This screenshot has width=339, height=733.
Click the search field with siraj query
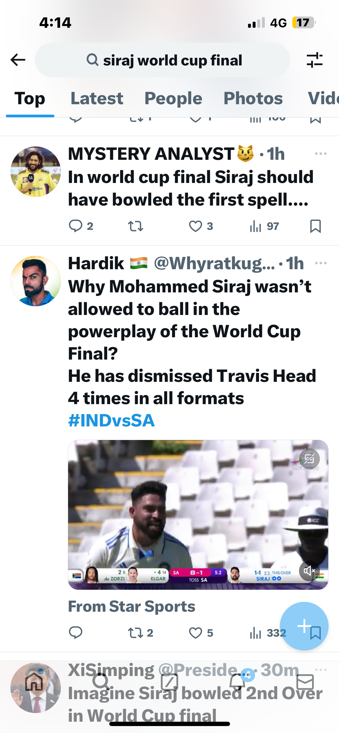coord(162,60)
